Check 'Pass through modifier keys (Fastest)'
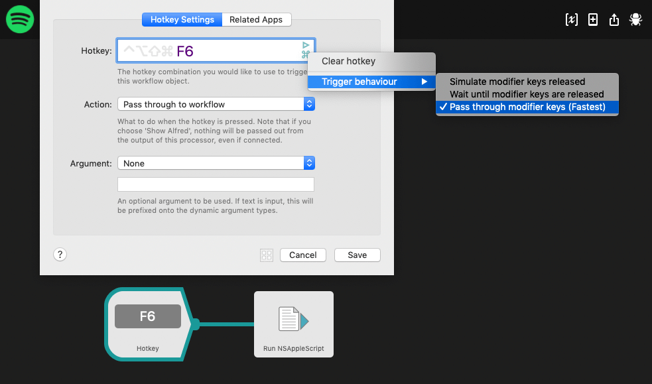Image resolution: width=652 pixels, height=384 pixels. tap(526, 107)
